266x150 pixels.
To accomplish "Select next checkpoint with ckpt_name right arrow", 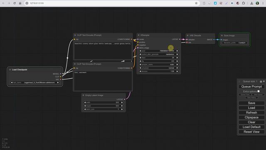I will [x=58, y=82].
